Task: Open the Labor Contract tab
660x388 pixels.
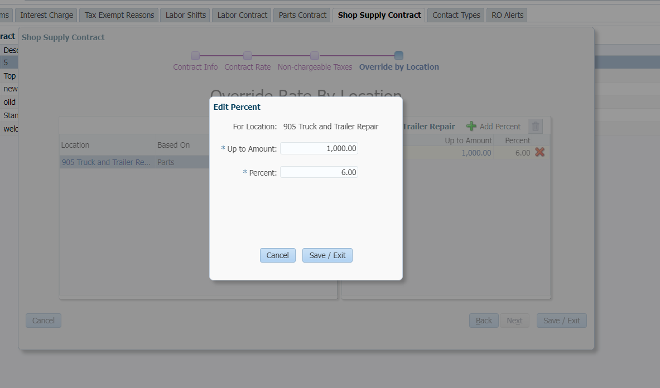Action: coord(242,15)
